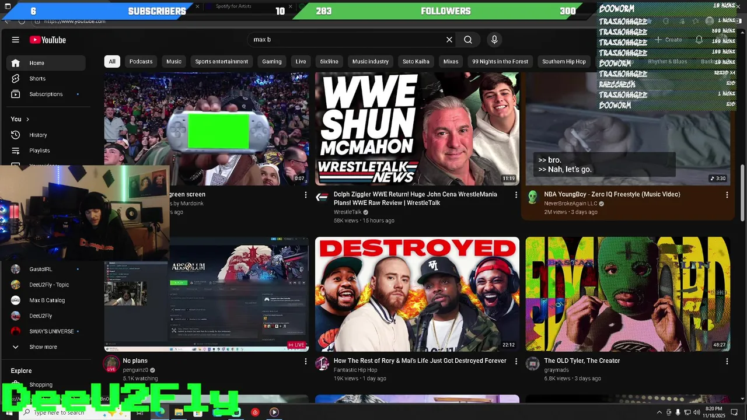Open Shorts in the sidebar

pyautogui.click(x=46, y=79)
